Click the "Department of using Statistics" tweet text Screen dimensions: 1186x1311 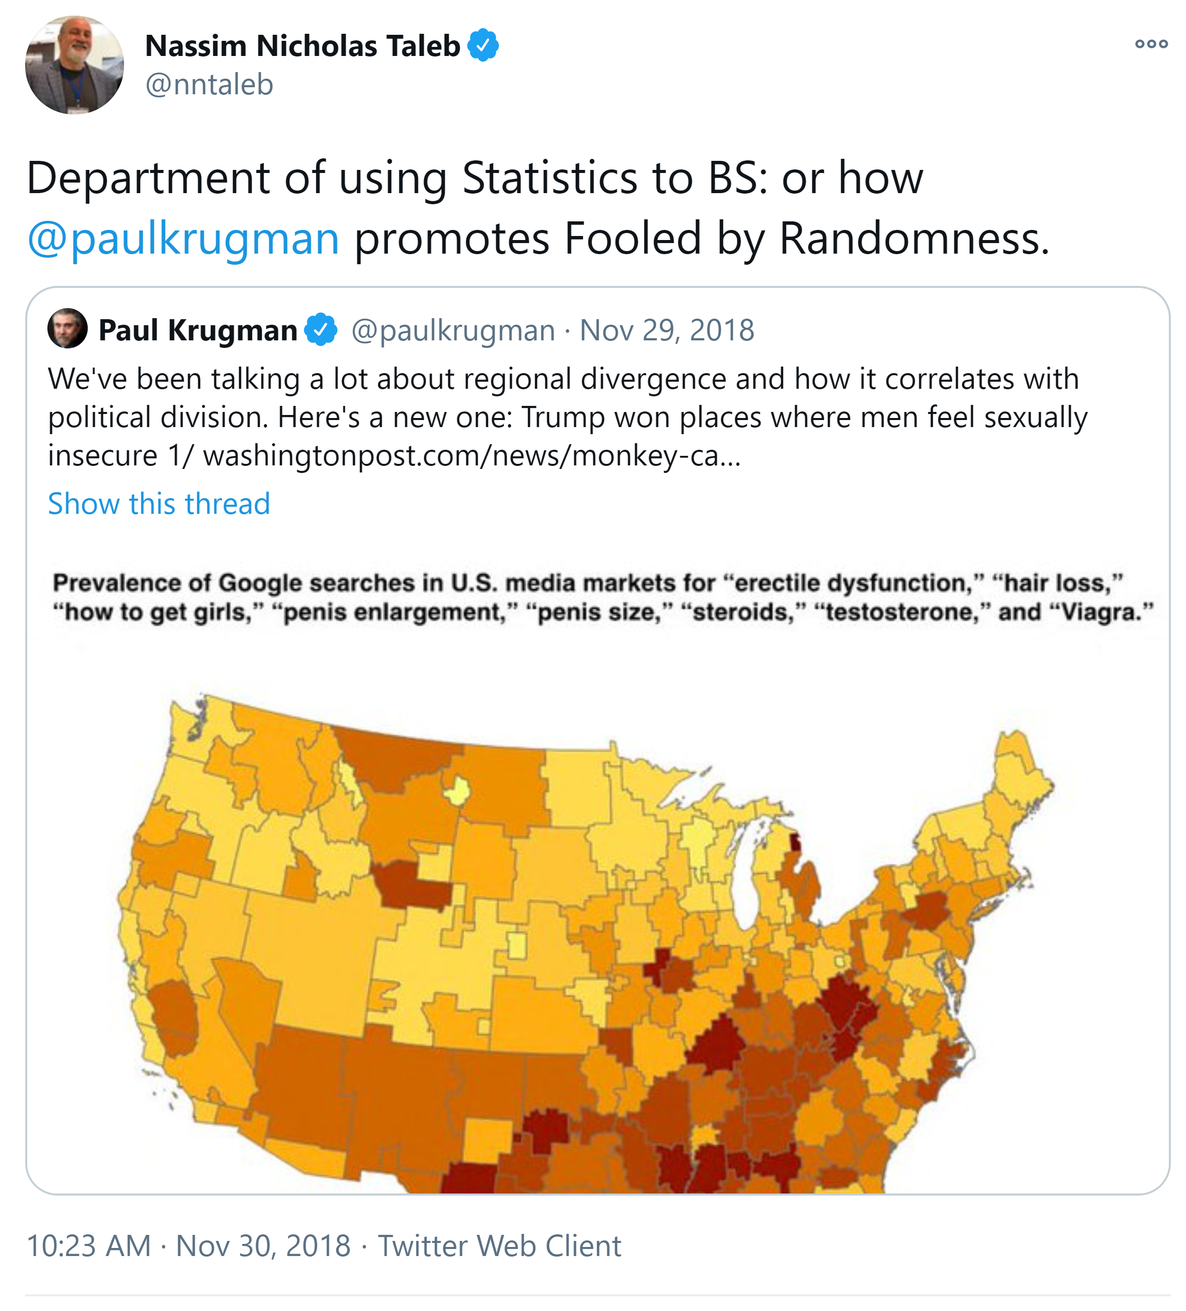(x=475, y=178)
